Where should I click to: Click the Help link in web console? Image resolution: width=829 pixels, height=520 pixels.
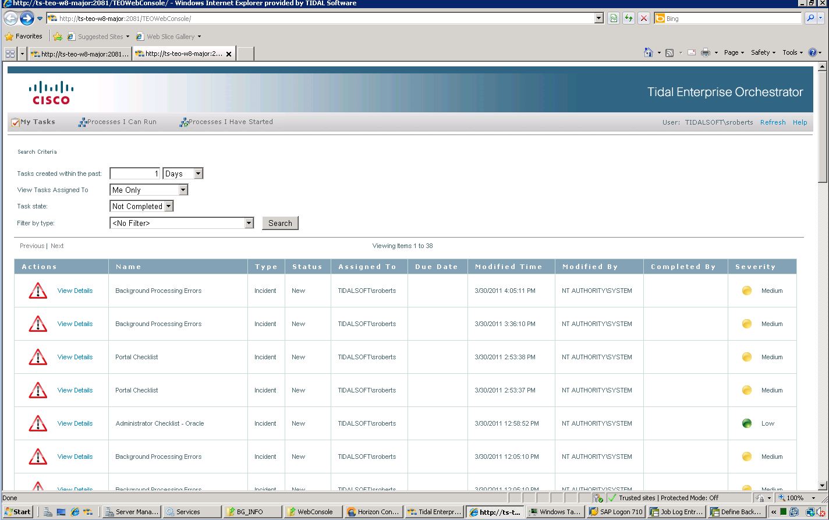coord(800,122)
